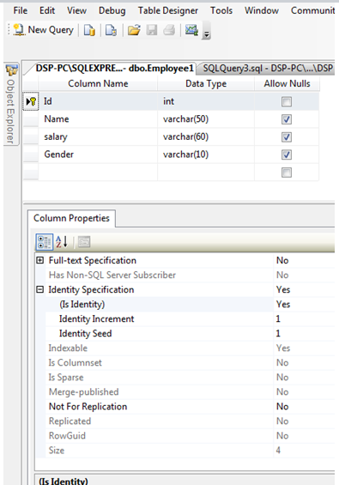Collapse the Identity Specification node

39,289
